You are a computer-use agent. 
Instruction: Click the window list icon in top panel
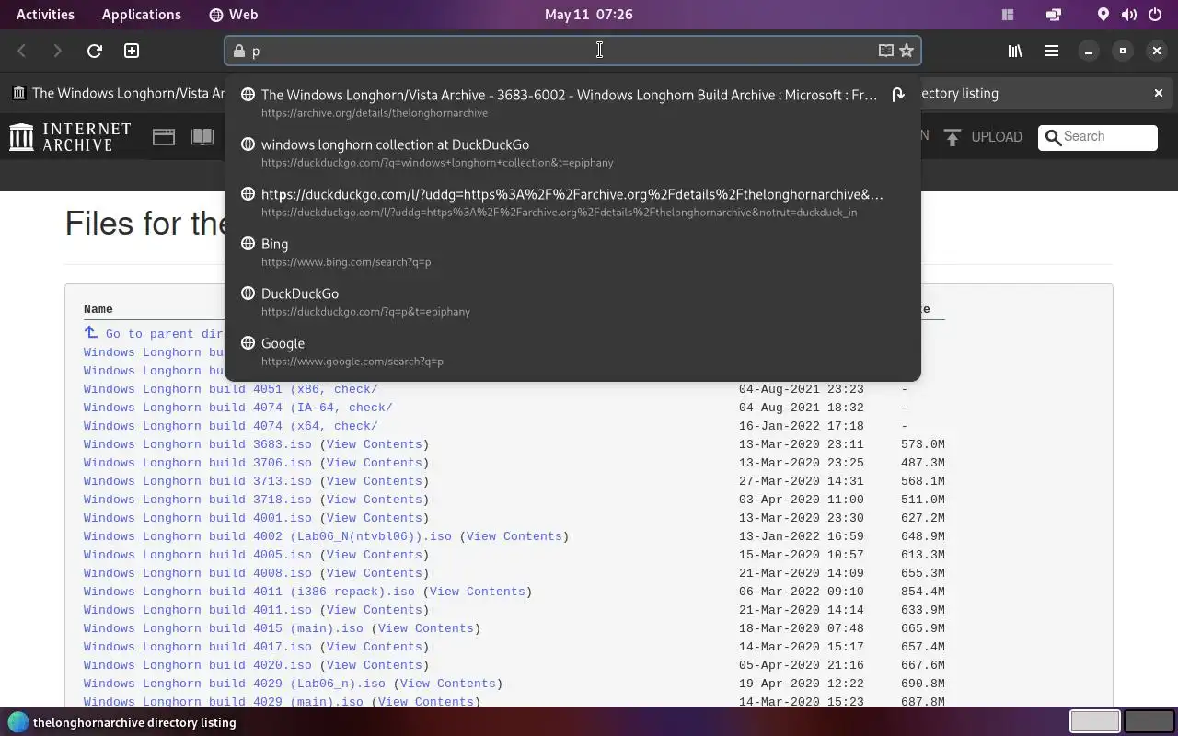(x=1008, y=15)
